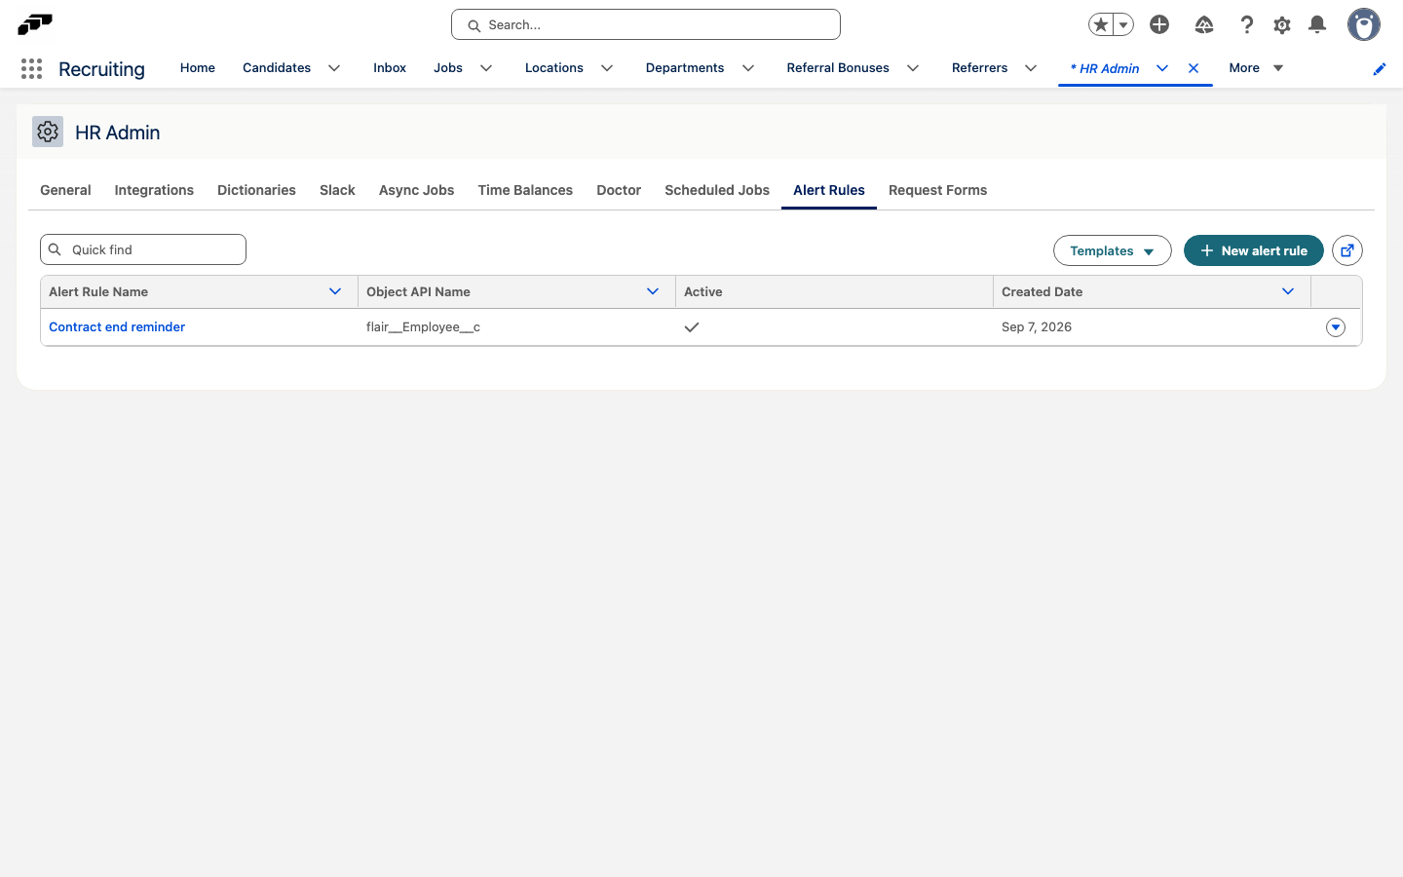Switch to the General tab
Screen dimensions: 1403x877
65,190
